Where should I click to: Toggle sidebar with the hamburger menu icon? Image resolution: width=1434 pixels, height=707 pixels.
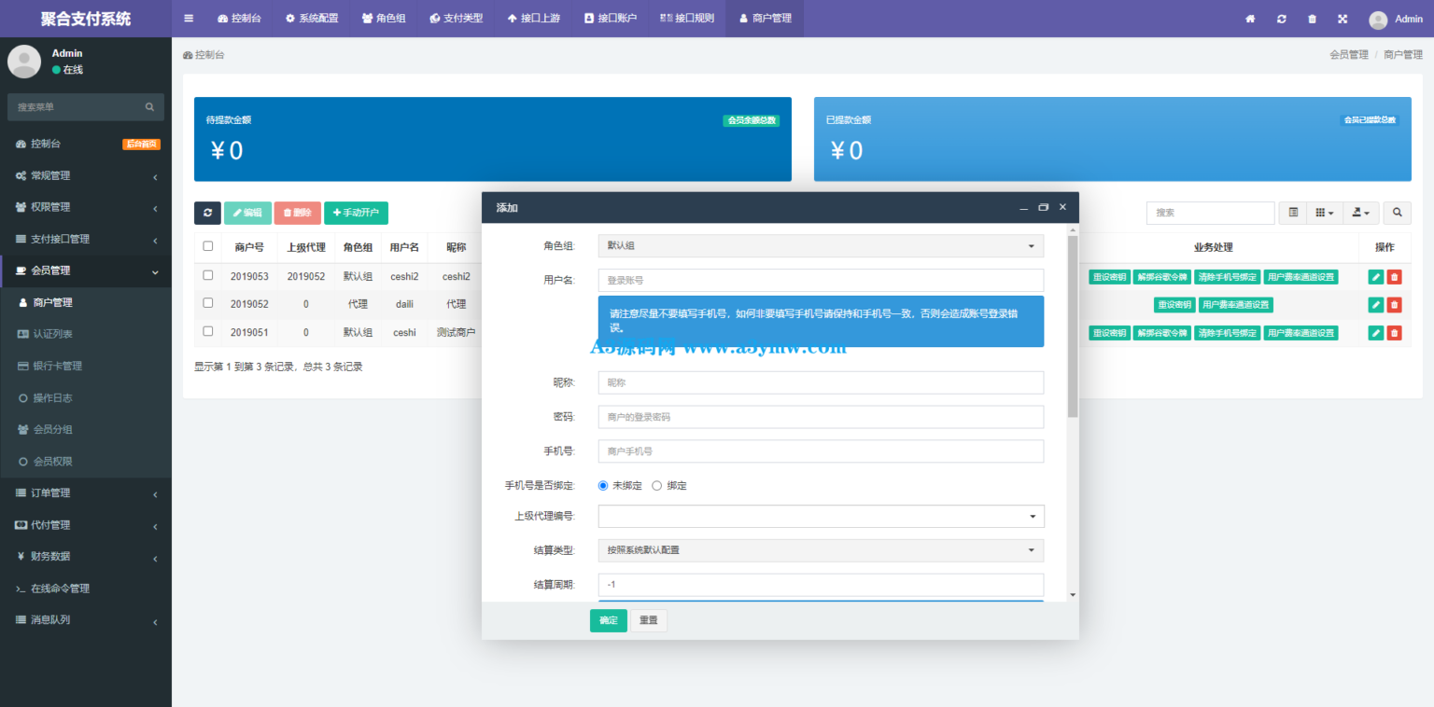coord(189,19)
